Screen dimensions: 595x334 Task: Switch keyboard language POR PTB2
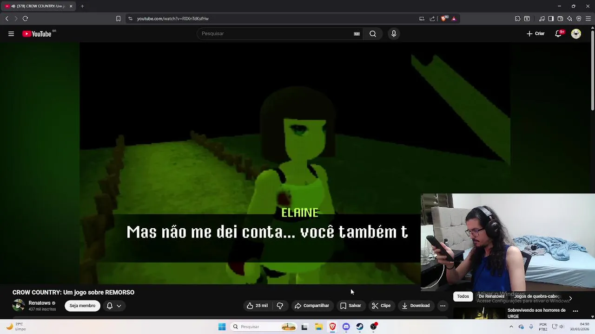click(x=543, y=327)
